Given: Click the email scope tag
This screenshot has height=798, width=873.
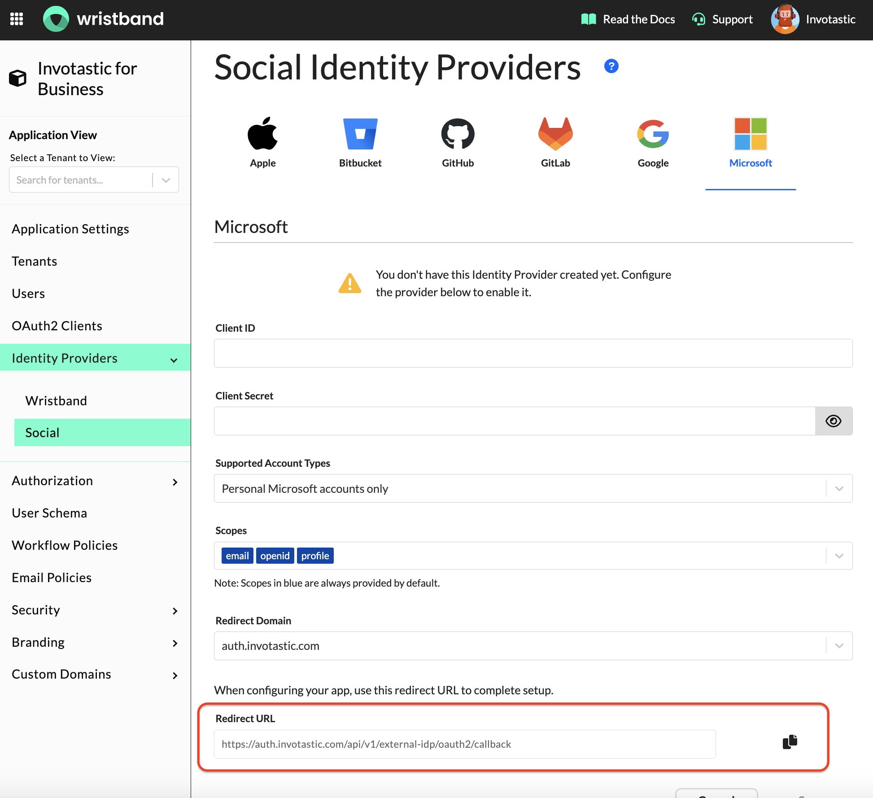Looking at the screenshot, I should 237,556.
